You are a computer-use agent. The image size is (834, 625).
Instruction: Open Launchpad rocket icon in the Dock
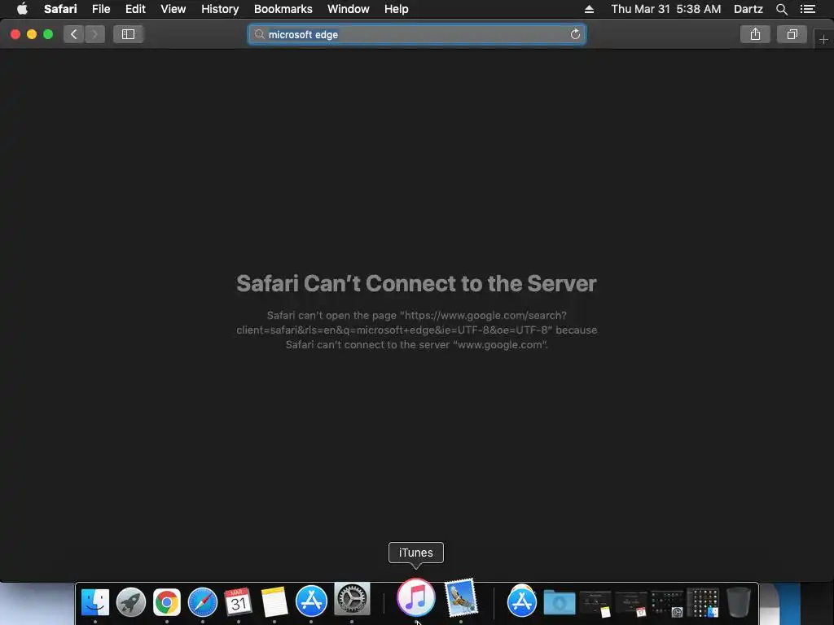[131, 602]
